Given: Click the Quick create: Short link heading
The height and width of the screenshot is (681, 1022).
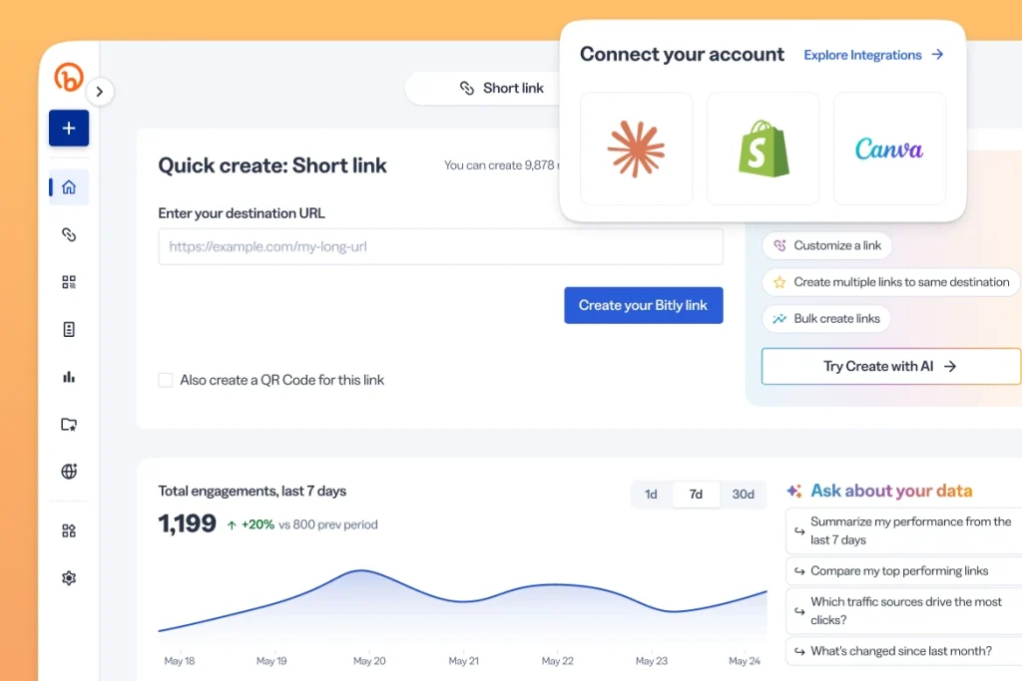Looking at the screenshot, I should point(272,166).
